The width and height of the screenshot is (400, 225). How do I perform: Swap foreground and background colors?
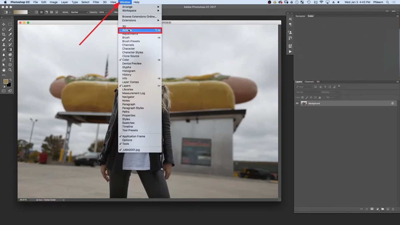pos(10,80)
